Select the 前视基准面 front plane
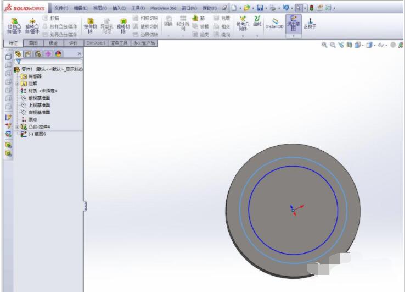 (39, 98)
